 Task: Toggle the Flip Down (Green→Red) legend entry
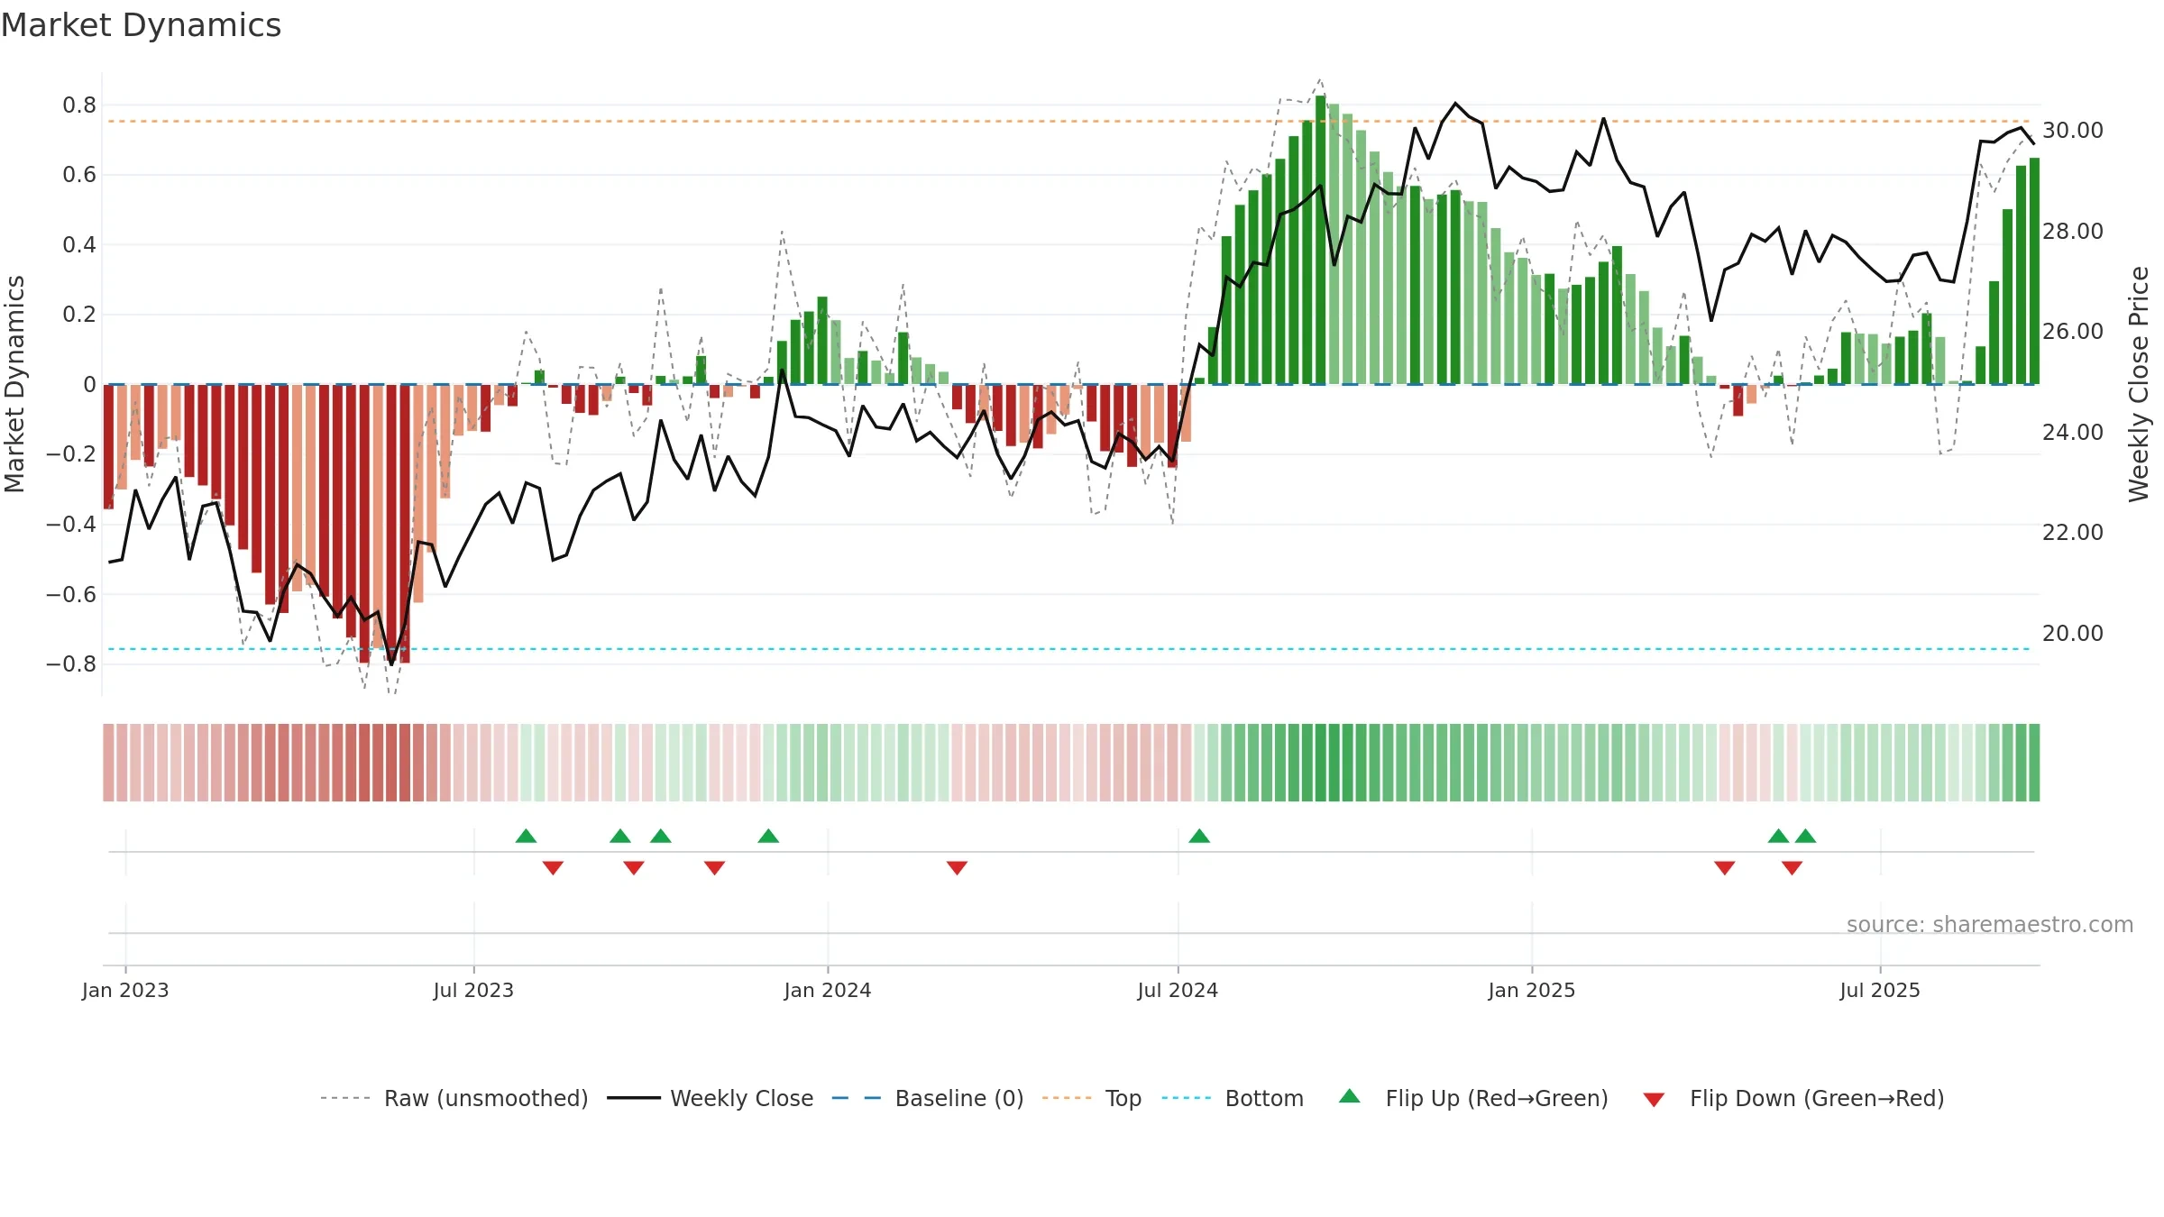pos(1793,1098)
